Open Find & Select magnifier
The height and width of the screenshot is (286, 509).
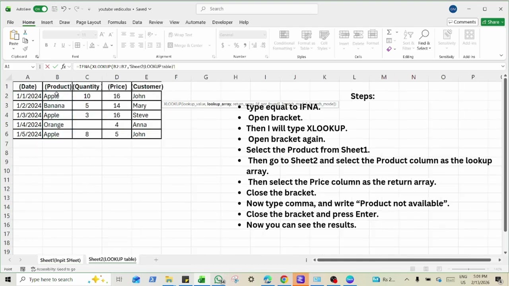[x=424, y=40]
